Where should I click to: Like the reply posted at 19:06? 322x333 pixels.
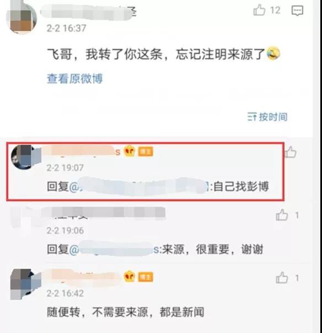(282, 215)
